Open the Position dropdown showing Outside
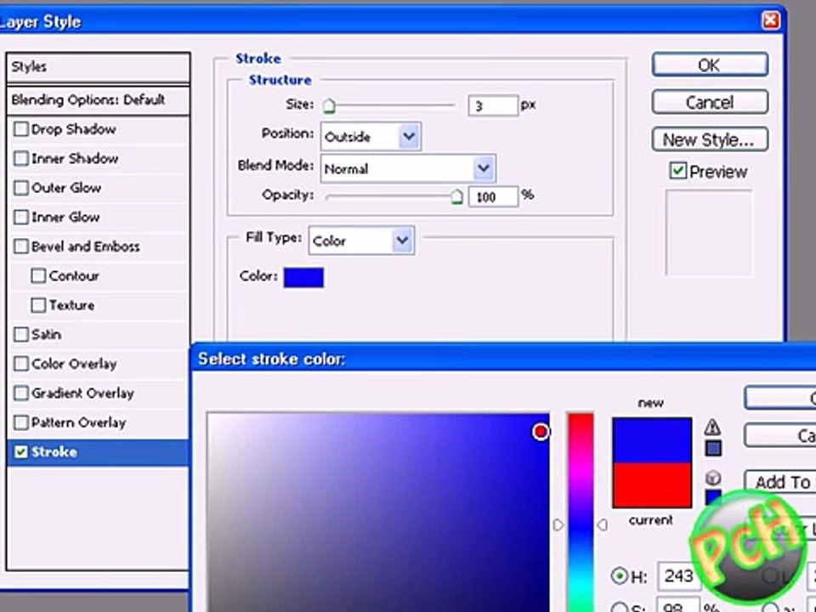This screenshot has height=612, width=816. click(371, 136)
